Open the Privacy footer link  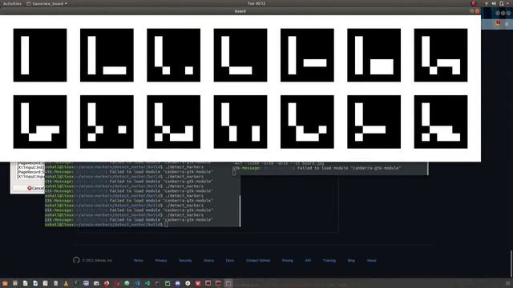pyautogui.click(x=161, y=261)
